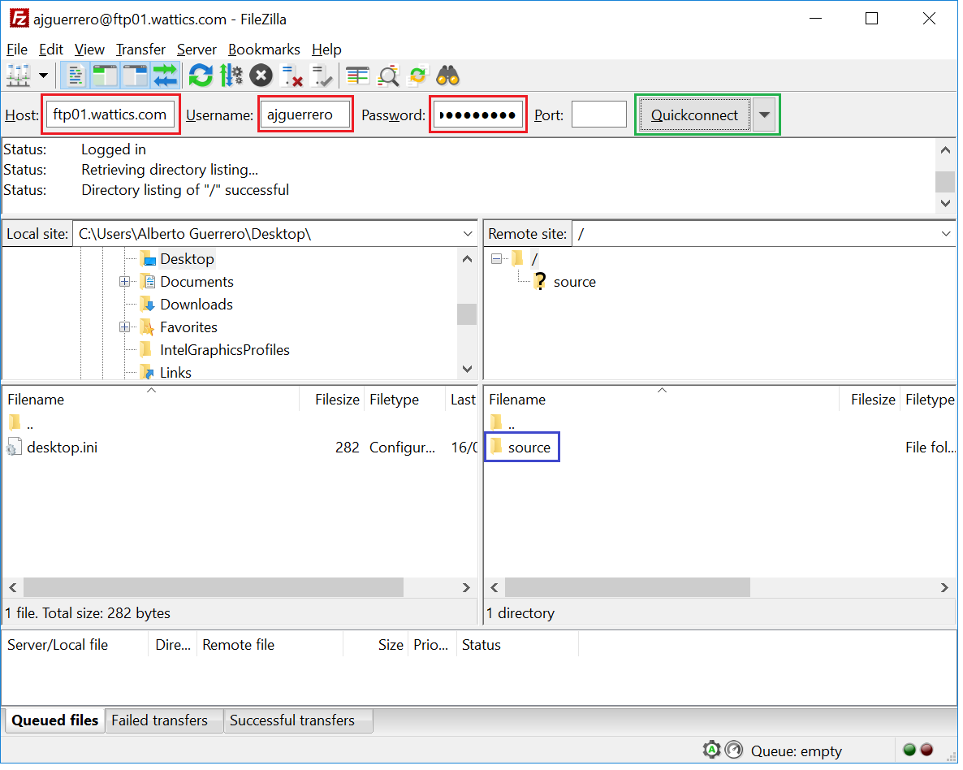Viewport: 963px width, 770px height.
Task: Click the Host input field
Action: [x=110, y=115]
